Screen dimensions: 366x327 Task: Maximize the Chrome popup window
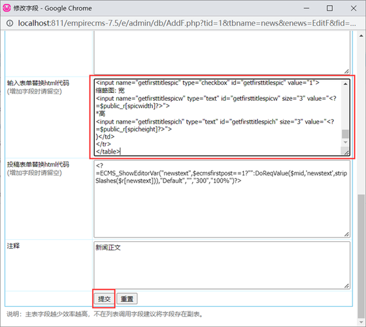coord(329,8)
